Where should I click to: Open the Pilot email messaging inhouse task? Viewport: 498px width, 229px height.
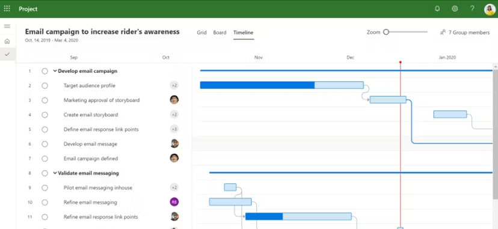point(98,188)
